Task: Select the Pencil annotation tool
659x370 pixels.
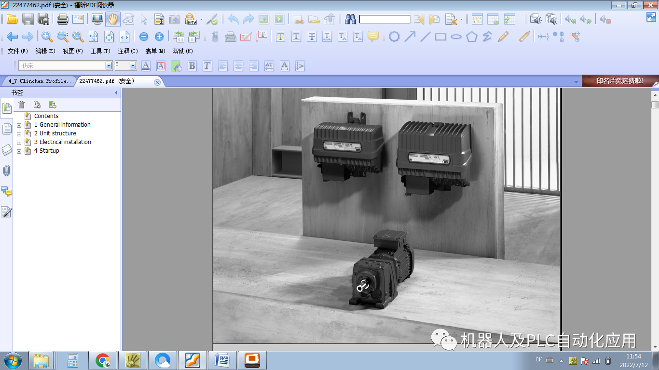Action: 504,37
